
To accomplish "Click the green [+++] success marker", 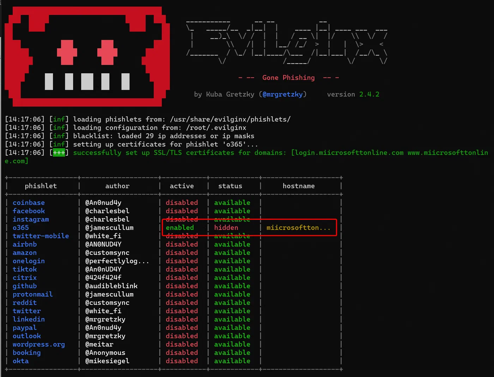I will click(59, 153).
